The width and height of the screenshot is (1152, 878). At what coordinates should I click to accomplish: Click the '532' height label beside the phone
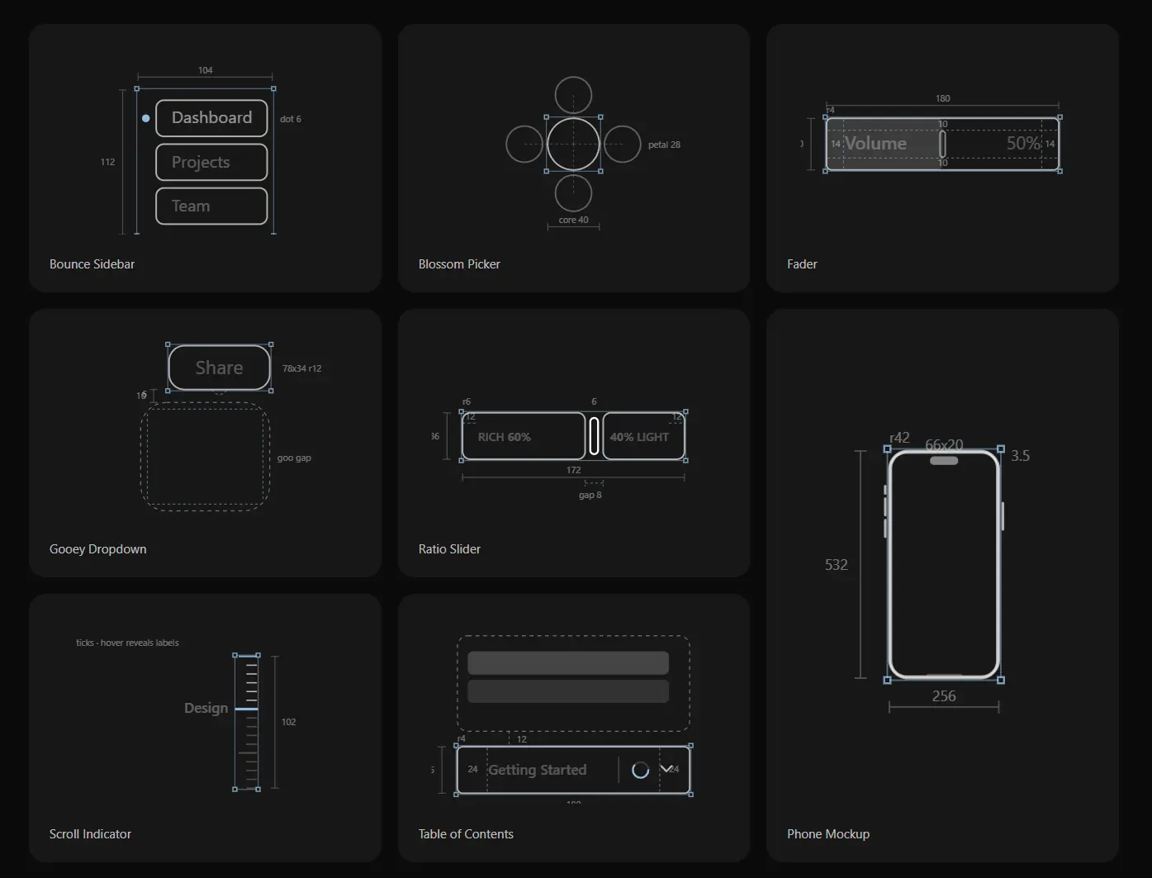[836, 565]
